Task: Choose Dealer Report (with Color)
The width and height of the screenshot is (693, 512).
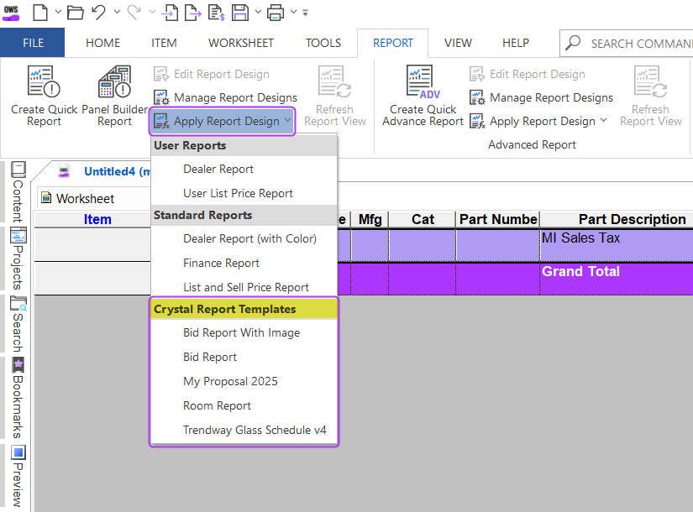Action: point(244,238)
